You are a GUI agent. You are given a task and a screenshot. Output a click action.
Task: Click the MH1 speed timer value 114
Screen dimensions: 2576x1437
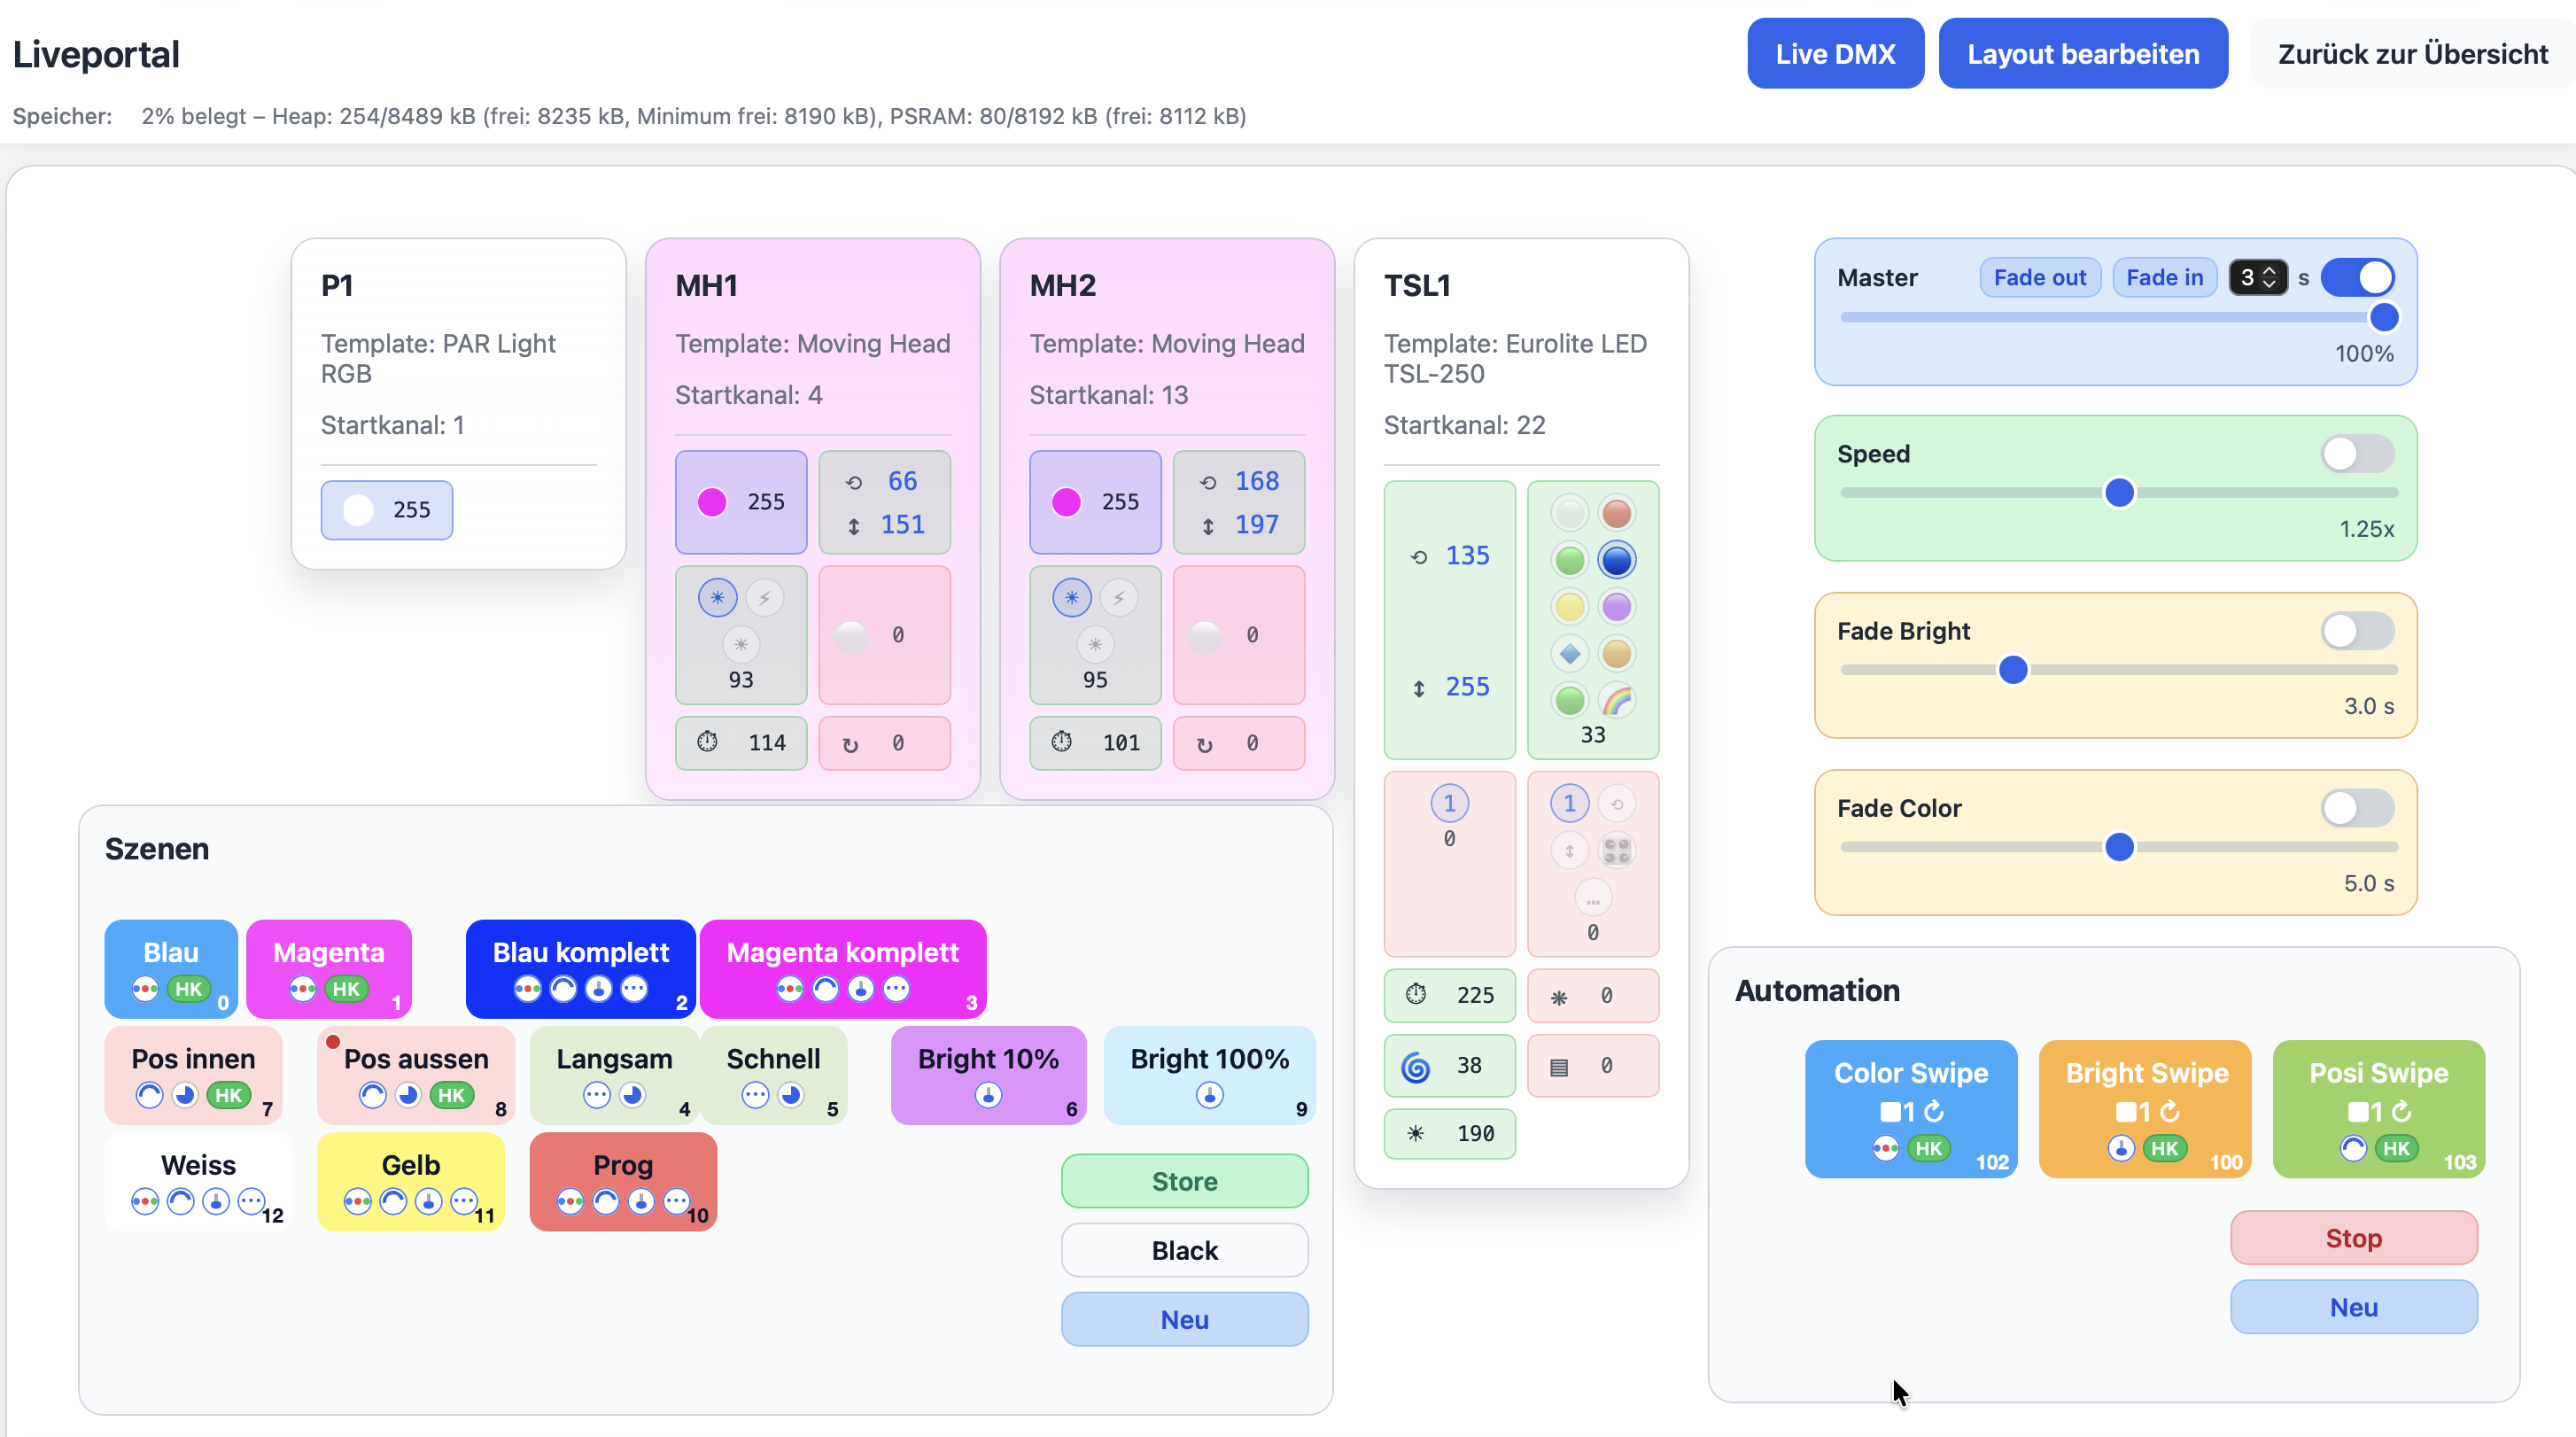coord(741,742)
